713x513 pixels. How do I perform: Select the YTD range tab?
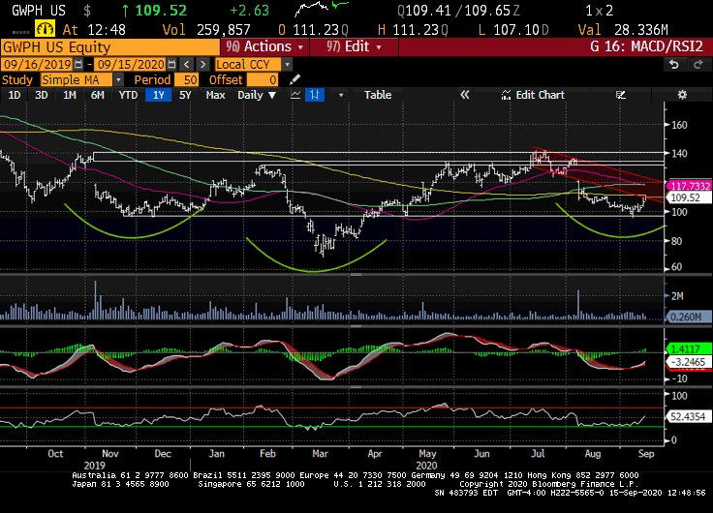tap(128, 95)
